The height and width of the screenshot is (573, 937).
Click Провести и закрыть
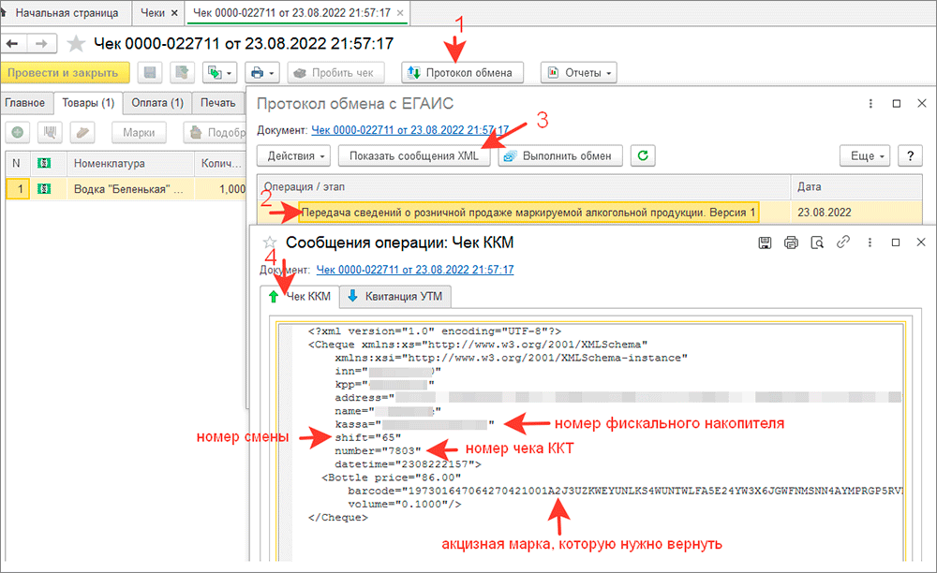[x=65, y=73]
